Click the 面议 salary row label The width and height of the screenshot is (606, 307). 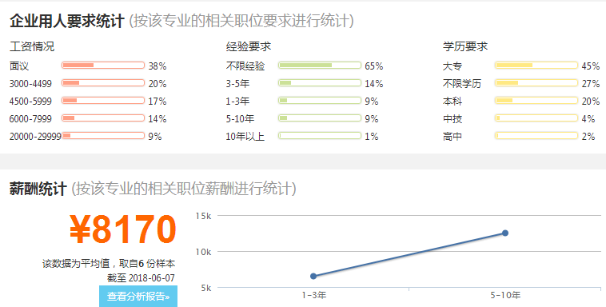19,66
